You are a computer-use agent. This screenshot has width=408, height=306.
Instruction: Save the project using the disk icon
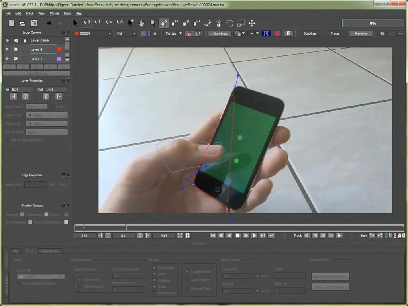34,23
